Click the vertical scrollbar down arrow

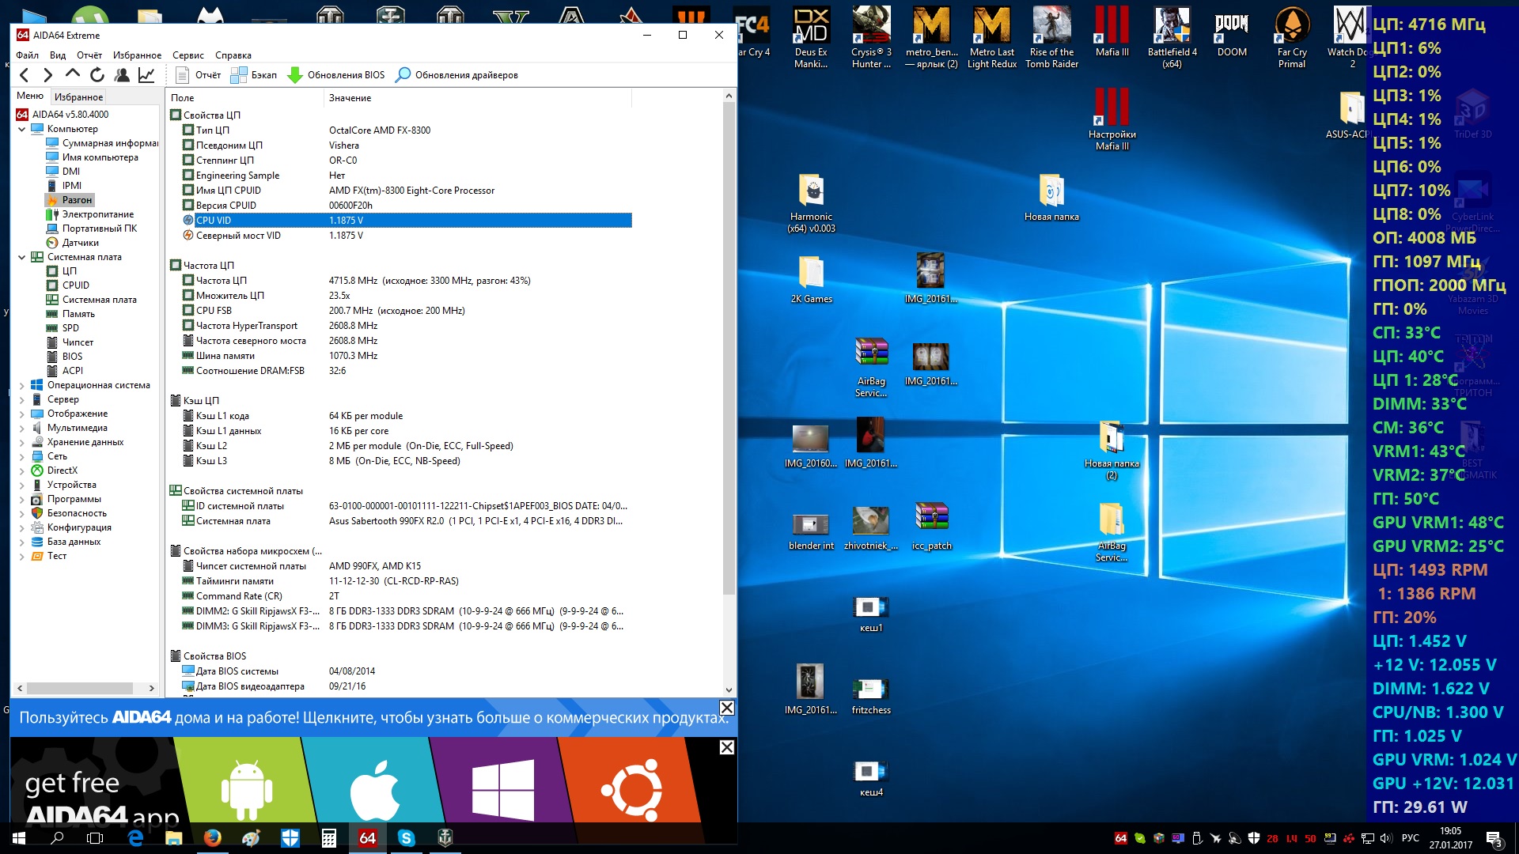pos(729,690)
